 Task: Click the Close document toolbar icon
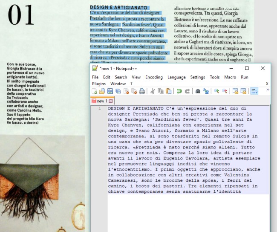126,91
